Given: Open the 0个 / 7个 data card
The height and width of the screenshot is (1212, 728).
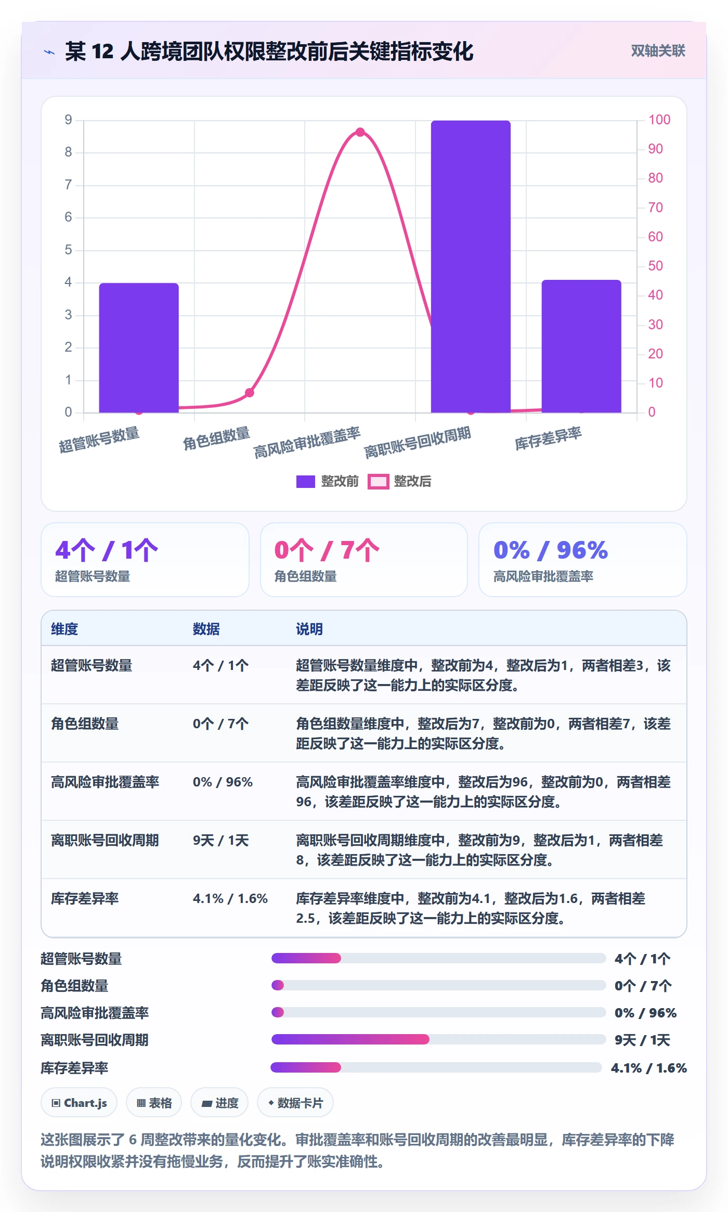Looking at the screenshot, I should tap(364, 560).
